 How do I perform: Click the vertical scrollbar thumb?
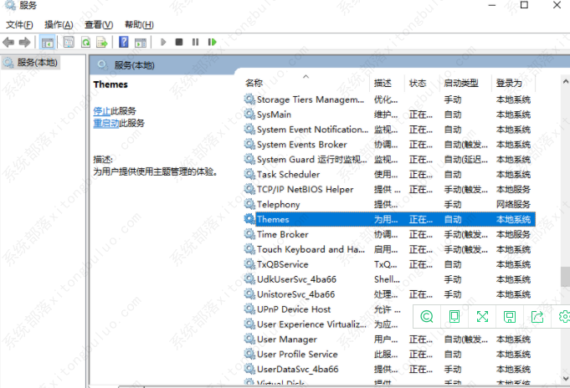click(565, 277)
